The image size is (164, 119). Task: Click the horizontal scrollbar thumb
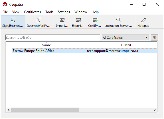pyautogui.click(x=45, y=110)
